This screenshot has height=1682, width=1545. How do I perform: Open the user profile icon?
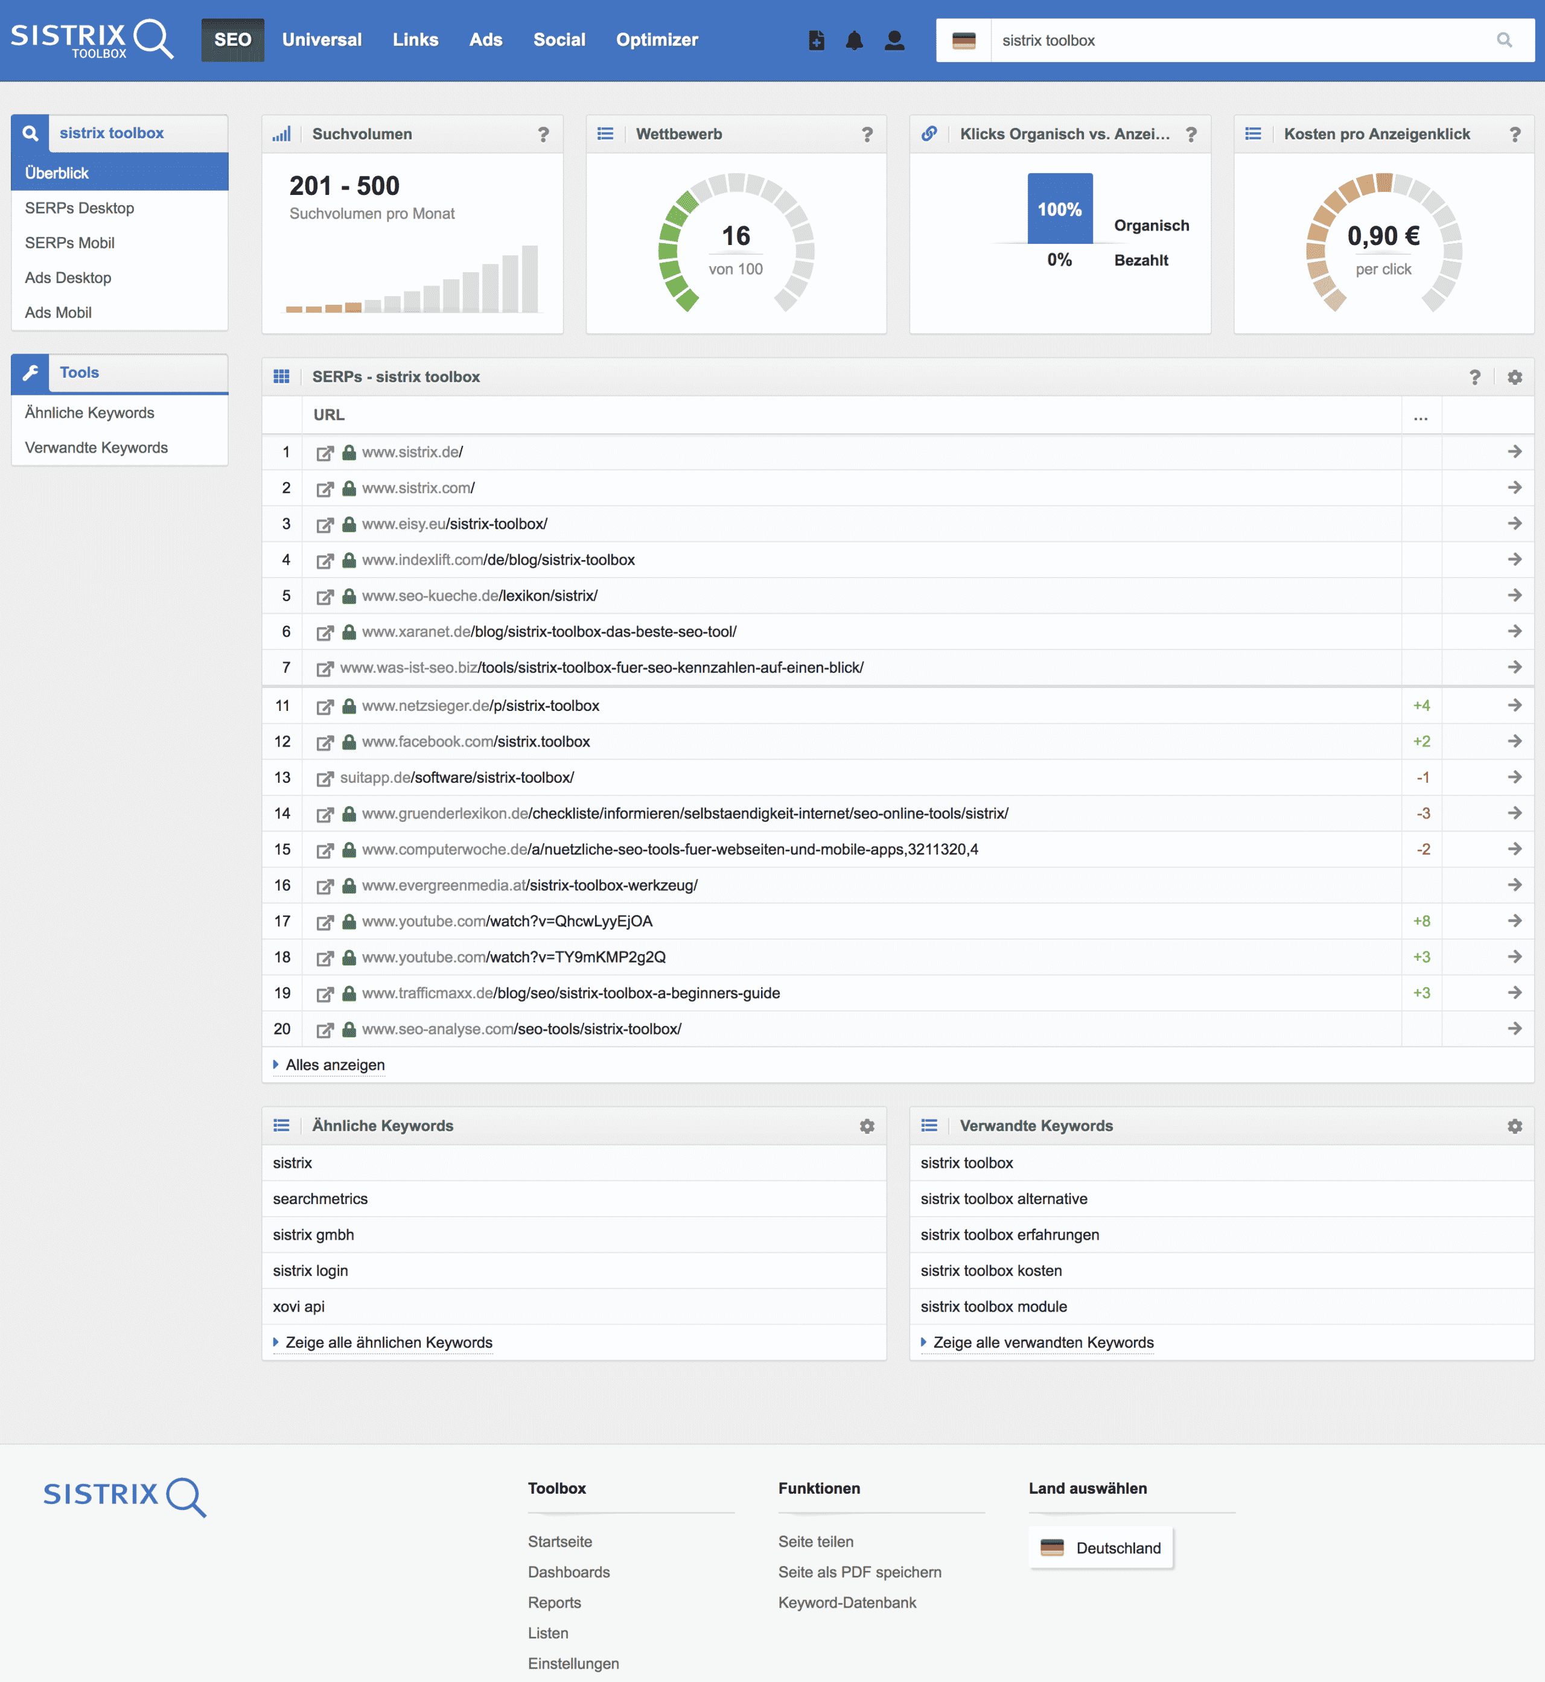[x=894, y=40]
